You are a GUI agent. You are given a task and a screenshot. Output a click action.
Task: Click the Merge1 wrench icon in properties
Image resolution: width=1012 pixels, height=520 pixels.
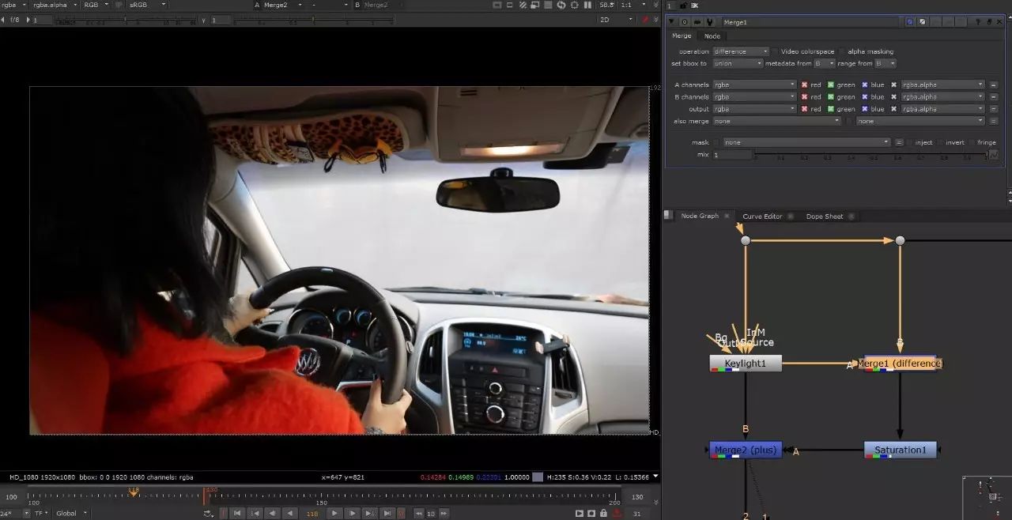pos(709,22)
